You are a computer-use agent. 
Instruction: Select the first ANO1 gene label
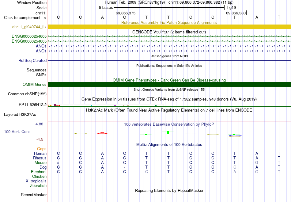(41, 46)
